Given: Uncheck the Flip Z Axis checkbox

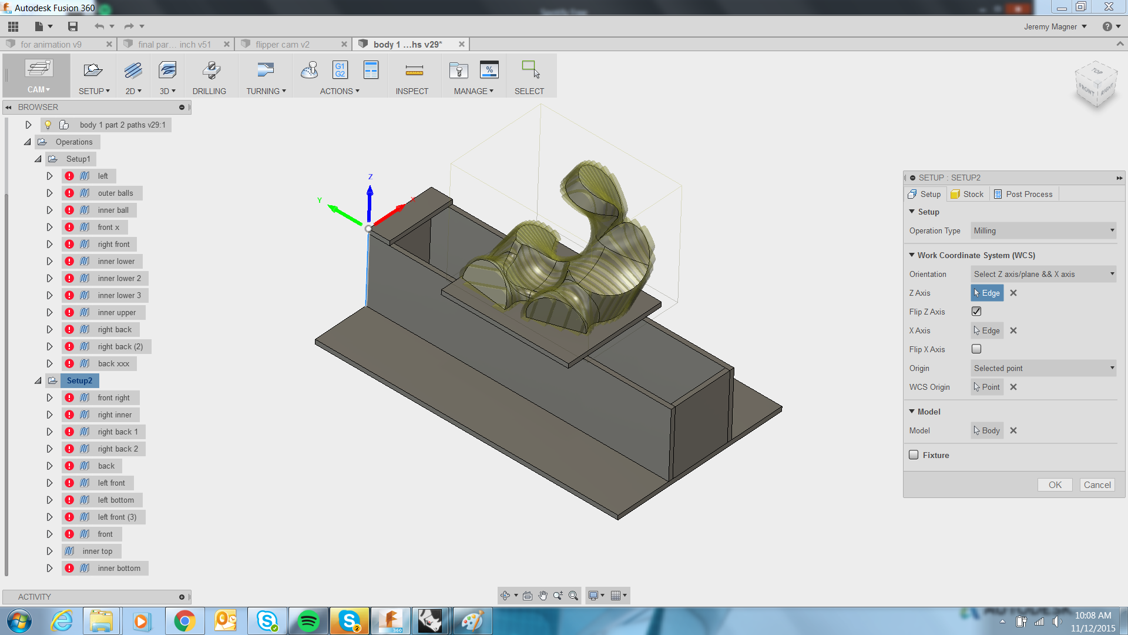Looking at the screenshot, I should [976, 312].
